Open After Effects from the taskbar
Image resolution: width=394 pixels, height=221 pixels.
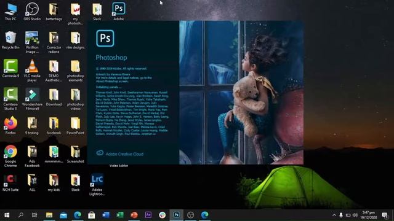click(x=148, y=215)
